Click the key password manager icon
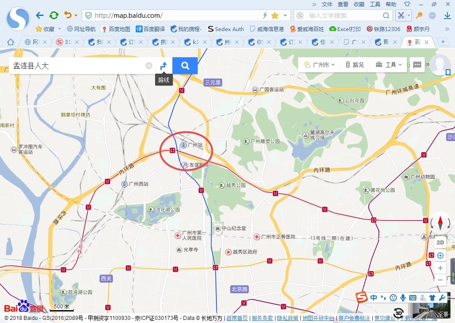This screenshot has width=455, height=323. [419, 16]
